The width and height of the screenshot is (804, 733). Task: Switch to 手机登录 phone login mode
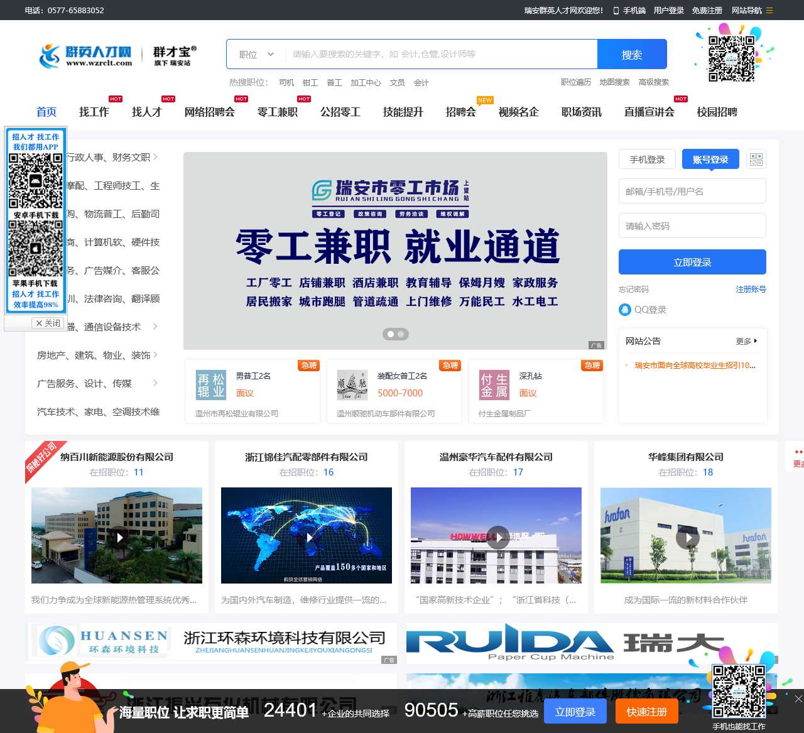[647, 159]
